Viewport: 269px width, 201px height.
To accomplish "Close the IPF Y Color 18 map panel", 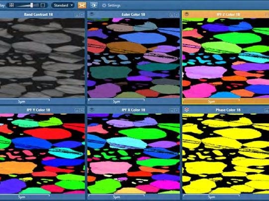I will (x=82, y=111).
